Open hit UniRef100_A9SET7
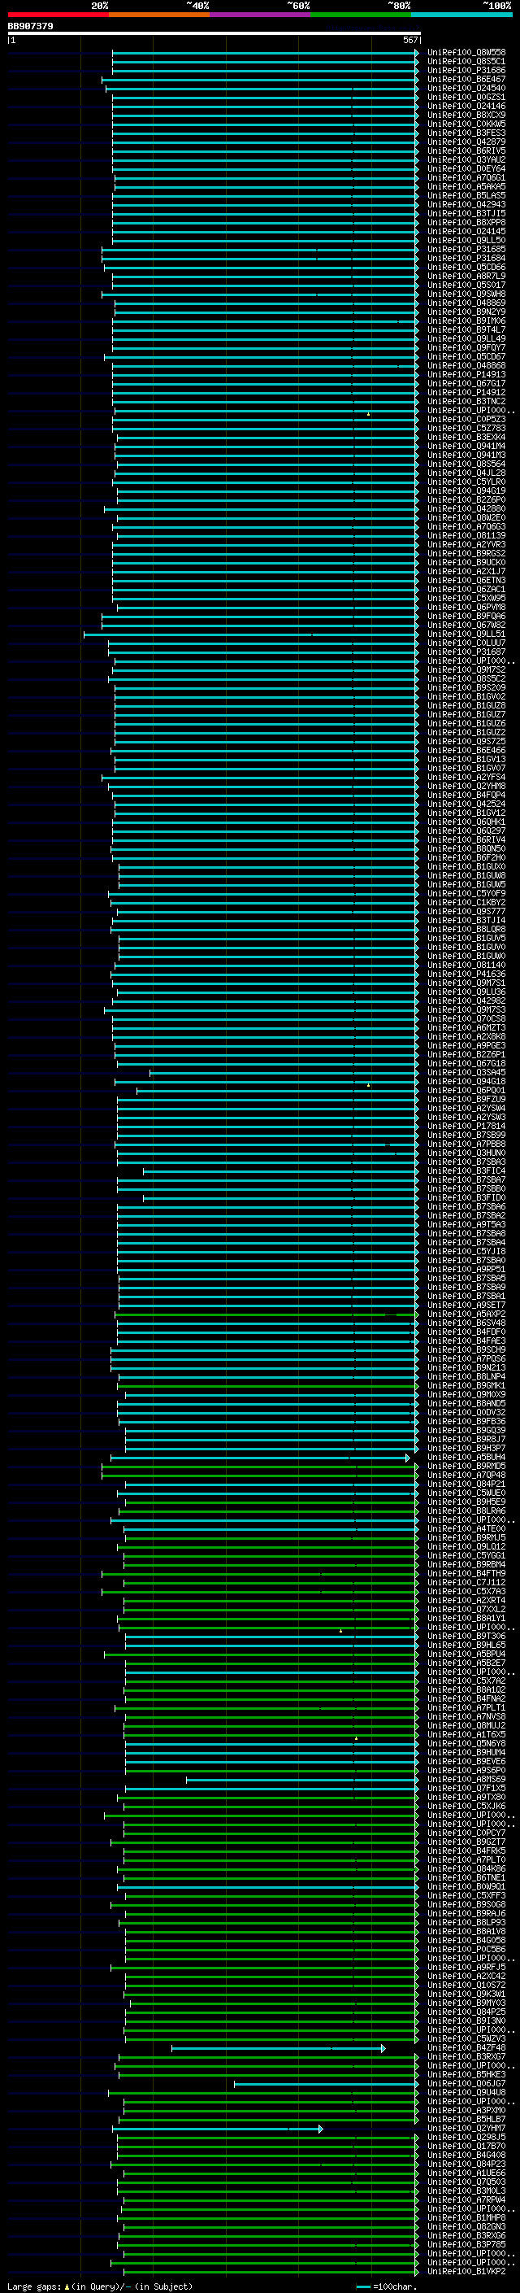The image size is (520, 2293). tap(466, 1305)
